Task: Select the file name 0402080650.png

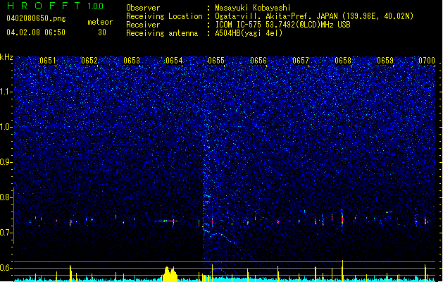Action: tap(36, 19)
